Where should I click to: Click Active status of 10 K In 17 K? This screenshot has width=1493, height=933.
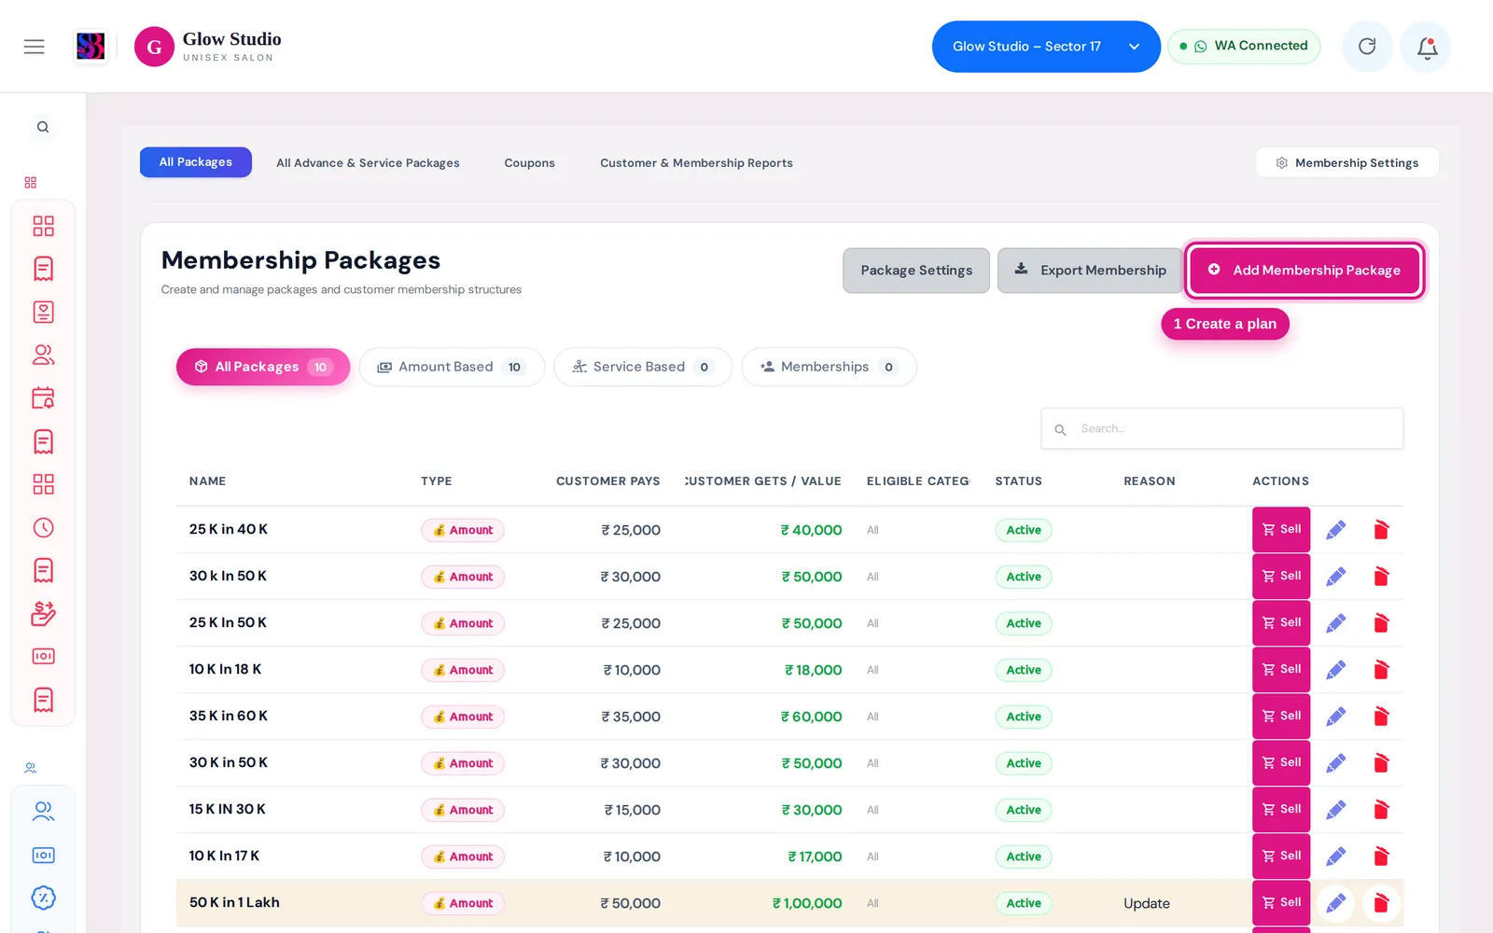click(1024, 856)
